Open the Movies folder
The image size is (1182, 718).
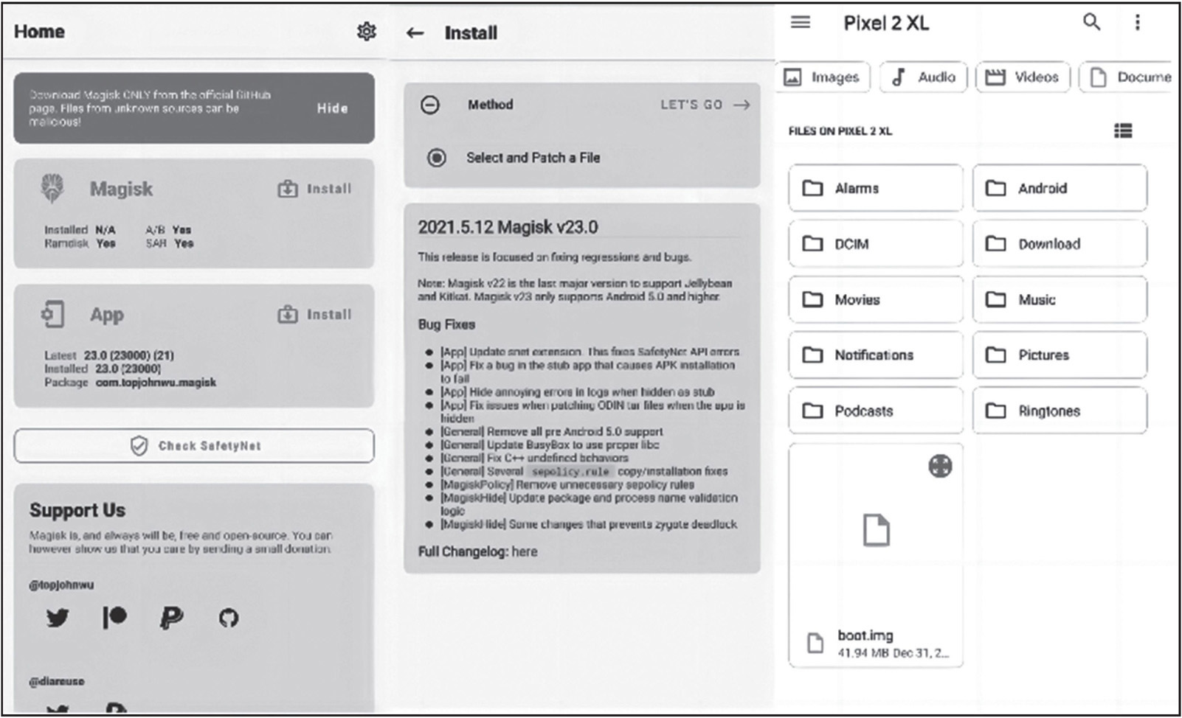(x=876, y=299)
